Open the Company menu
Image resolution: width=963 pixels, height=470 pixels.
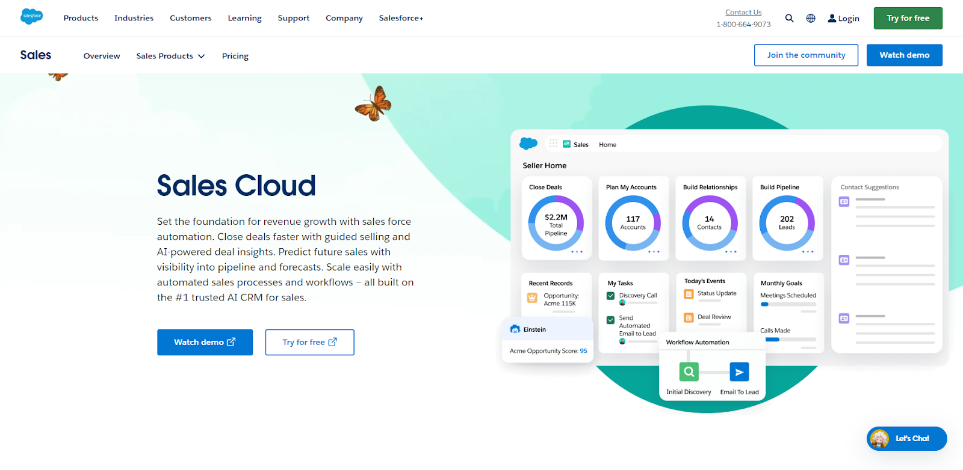(x=344, y=18)
